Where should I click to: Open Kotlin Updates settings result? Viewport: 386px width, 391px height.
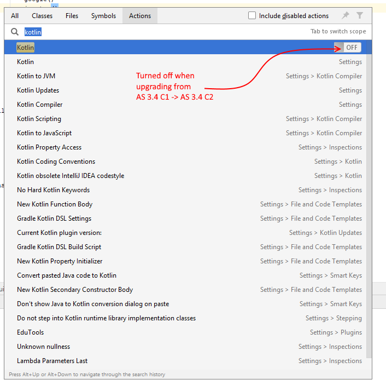click(38, 90)
